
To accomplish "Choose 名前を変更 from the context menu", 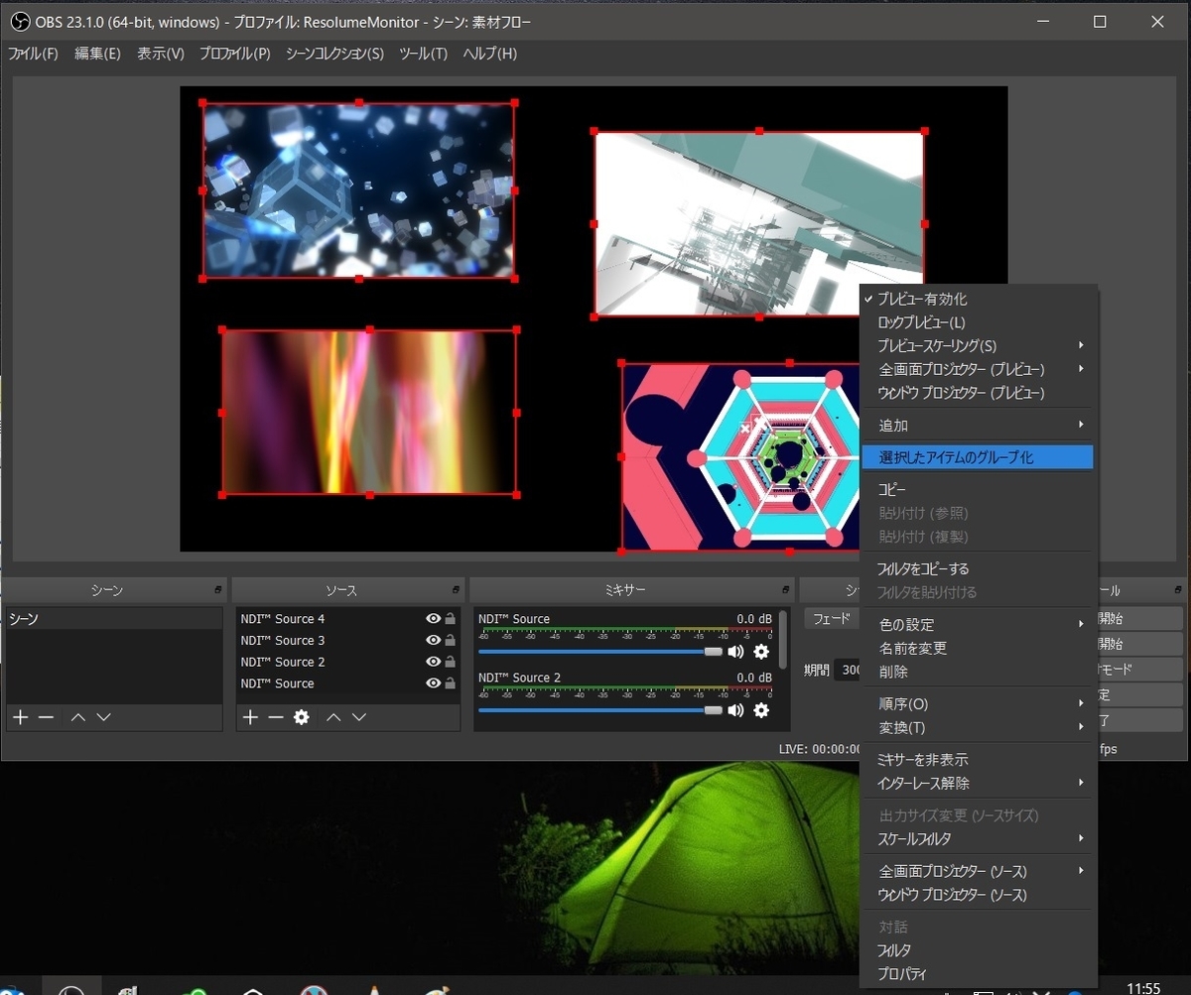I will (913, 649).
